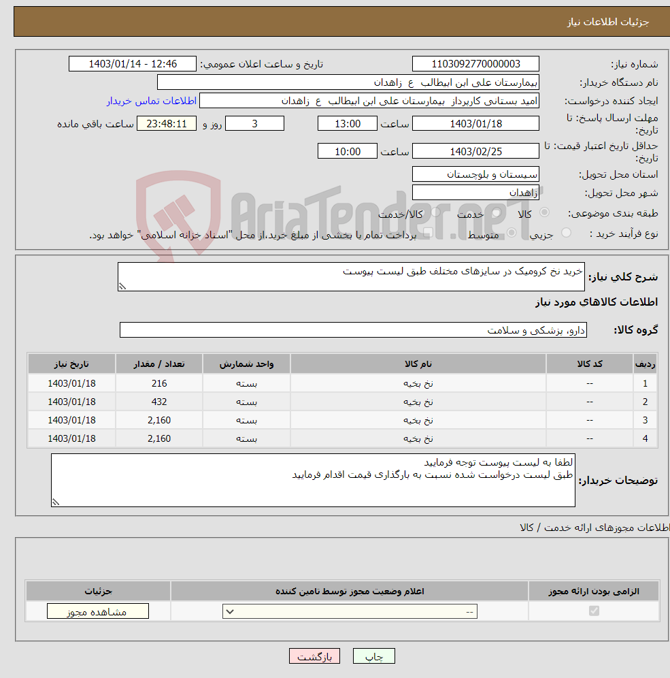This screenshot has width=670, height=678.
Task: Click نخ بخیه item name in row 1
Action: coord(418,383)
